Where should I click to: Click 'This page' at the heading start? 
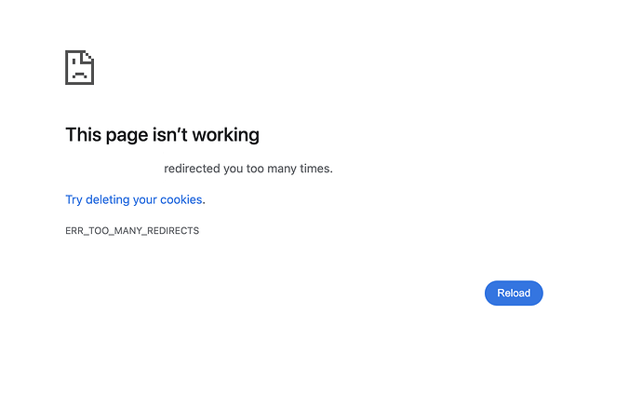[103, 135]
